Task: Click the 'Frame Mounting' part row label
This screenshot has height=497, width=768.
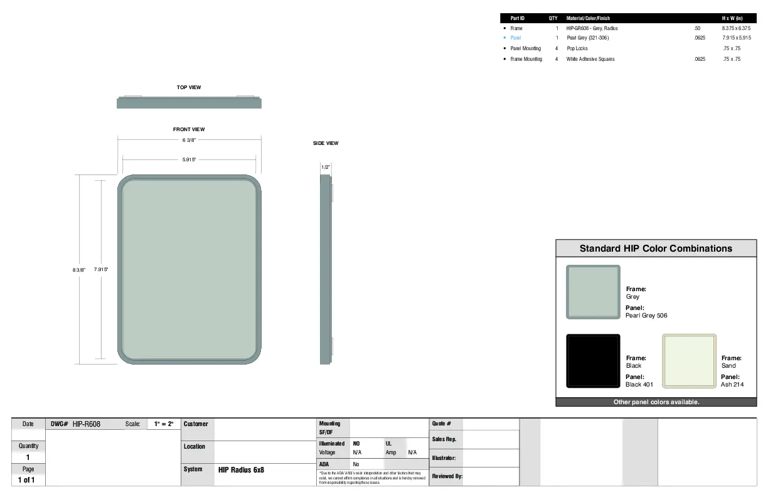Action: (526, 59)
